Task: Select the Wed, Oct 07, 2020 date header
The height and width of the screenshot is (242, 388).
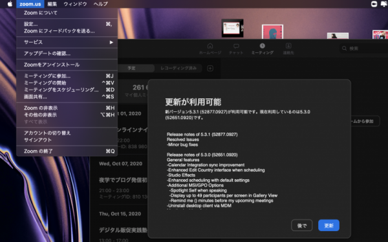Action: point(121,164)
